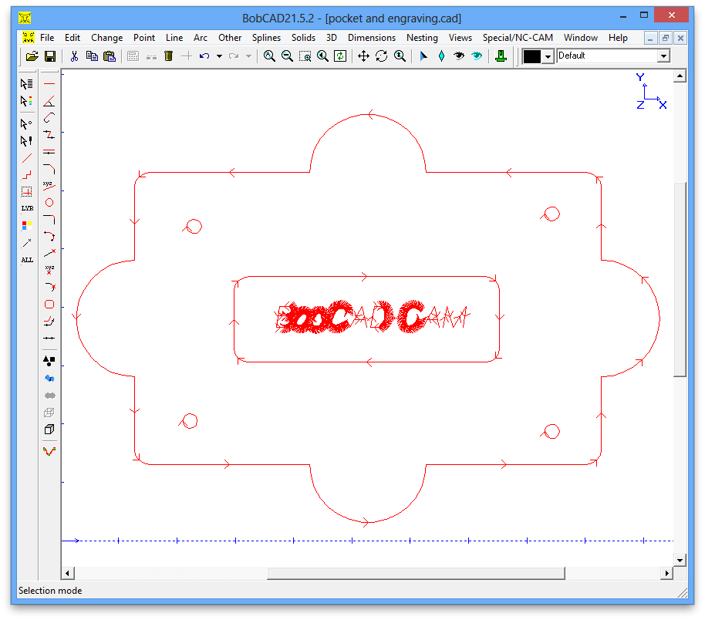Open the Splines menu
The height and width of the screenshot is (620, 705).
click(x=266, y=38)
